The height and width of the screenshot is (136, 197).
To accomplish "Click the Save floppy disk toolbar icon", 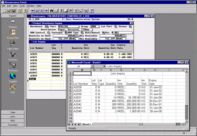I will tap(14, 11).
